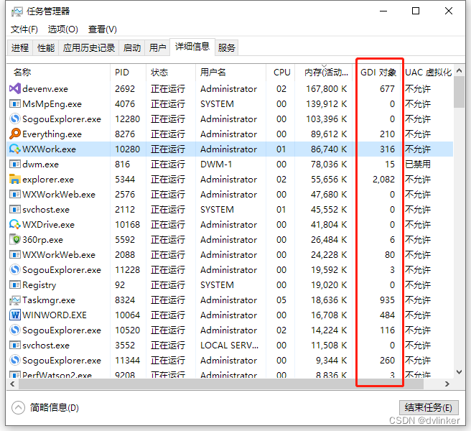The image size is (471, 431).
Task: Open the 文件(F) menu
Action: pos(24,29)
